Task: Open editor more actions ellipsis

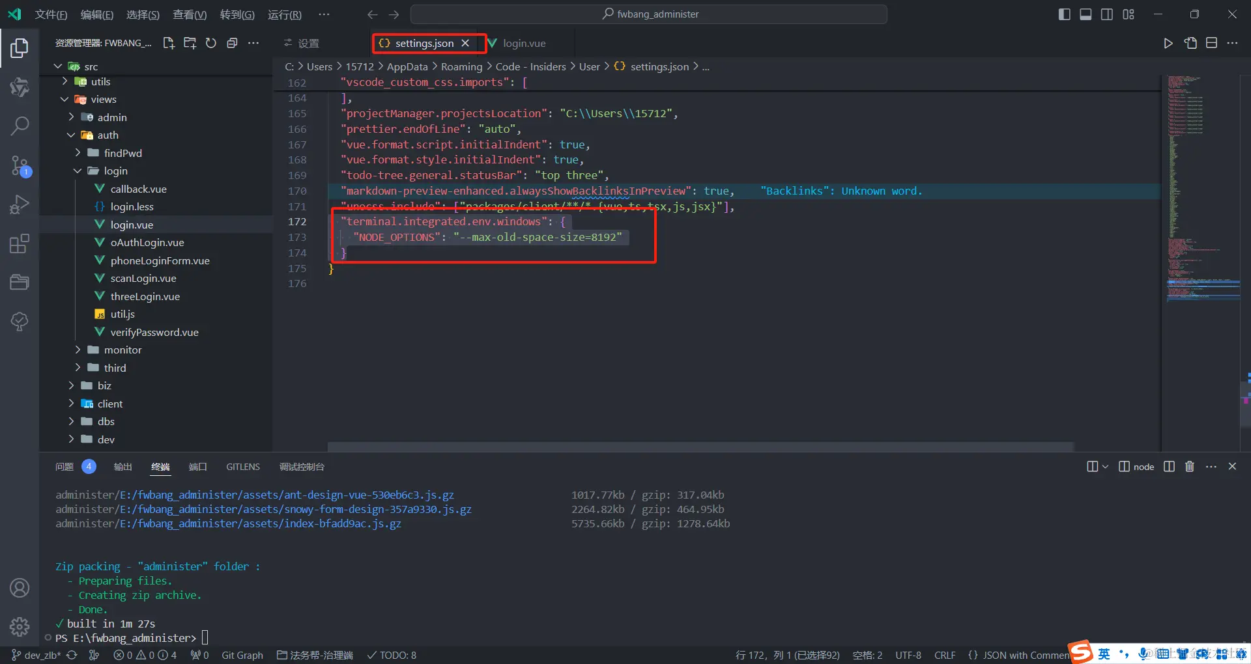Action: click(x=1232, y=43)
